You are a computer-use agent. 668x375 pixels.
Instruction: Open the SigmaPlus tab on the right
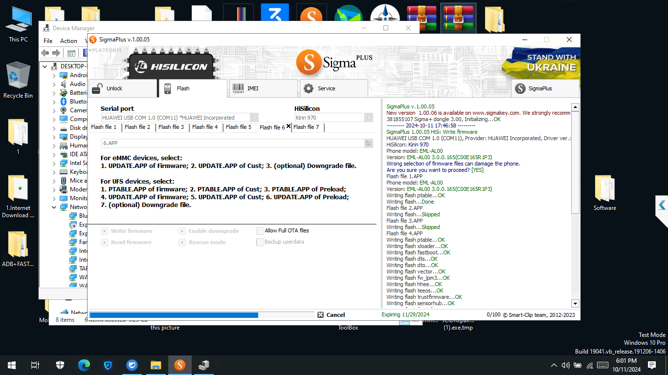545,88
